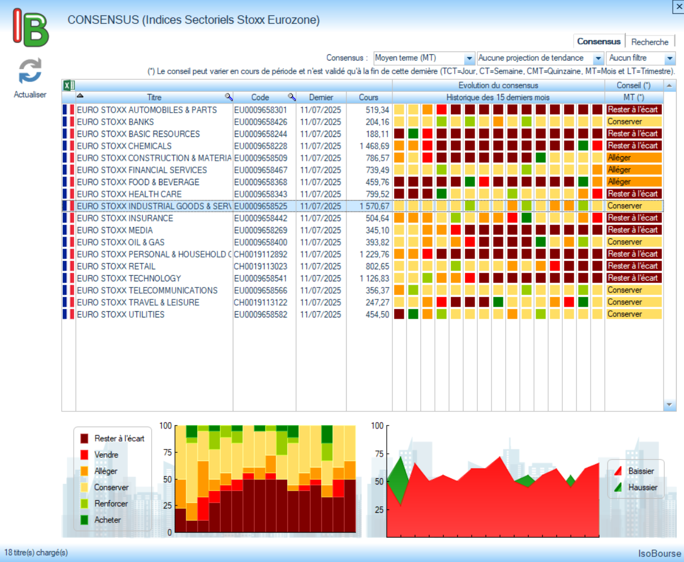This screenshot has width=684, height=562.
Task: Click the IsoBourse IB logo icon
Action: point(31,27)
